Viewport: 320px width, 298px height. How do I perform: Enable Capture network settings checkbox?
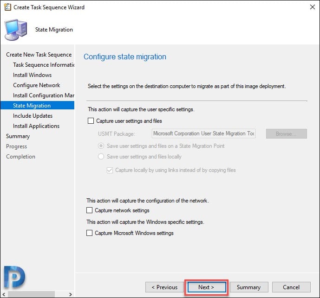coord(89,210)
